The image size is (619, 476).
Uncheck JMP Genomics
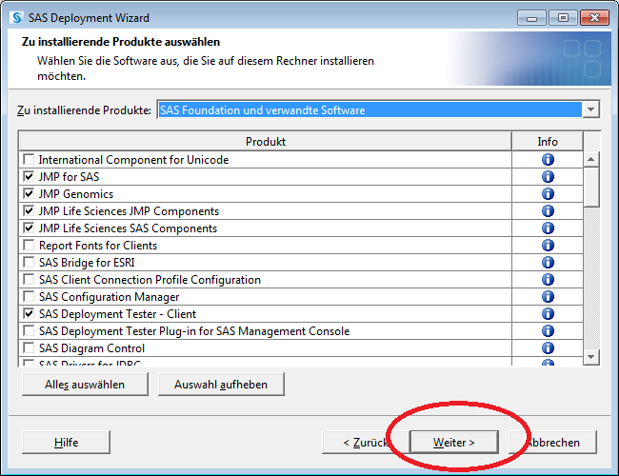pyautogui.click(x=29, y=194)
